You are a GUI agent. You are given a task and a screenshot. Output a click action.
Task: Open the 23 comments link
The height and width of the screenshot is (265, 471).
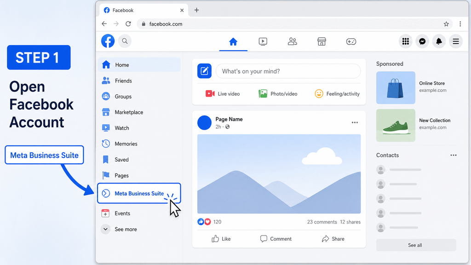[322, 222]
